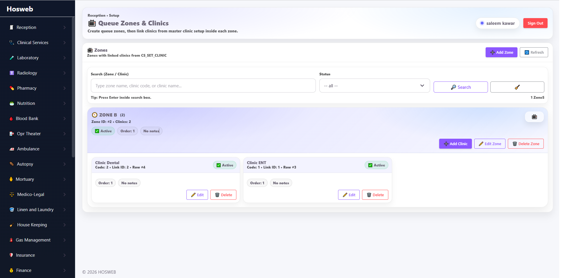561x278 pixels.
Task: Click the Gas Management extinguisher icon
Action: 11,240
